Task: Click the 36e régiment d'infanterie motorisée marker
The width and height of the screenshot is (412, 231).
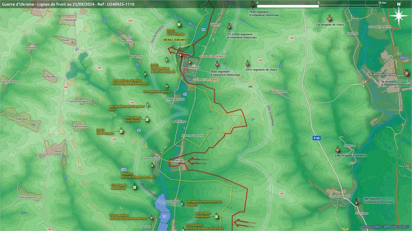Action: (x=357, y=203)
